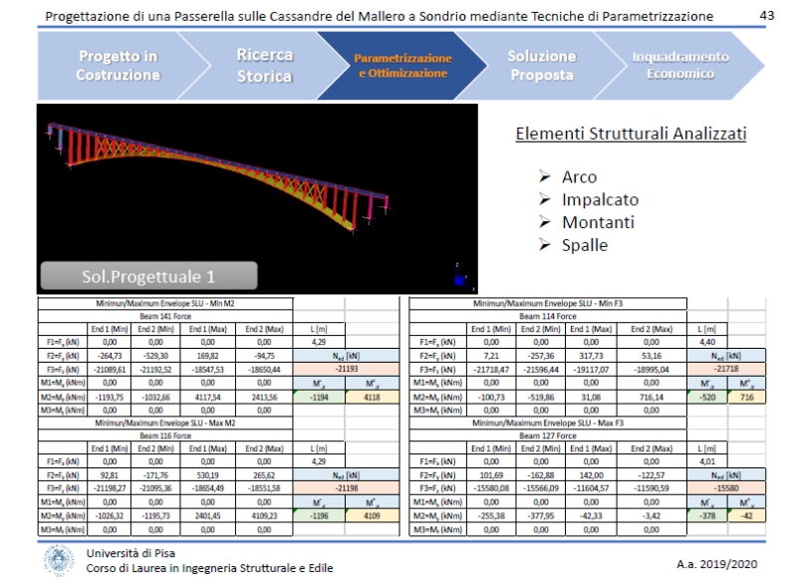Open the Inquadramento Economico section
Screen dimensions: 797x581
point(678,66)
